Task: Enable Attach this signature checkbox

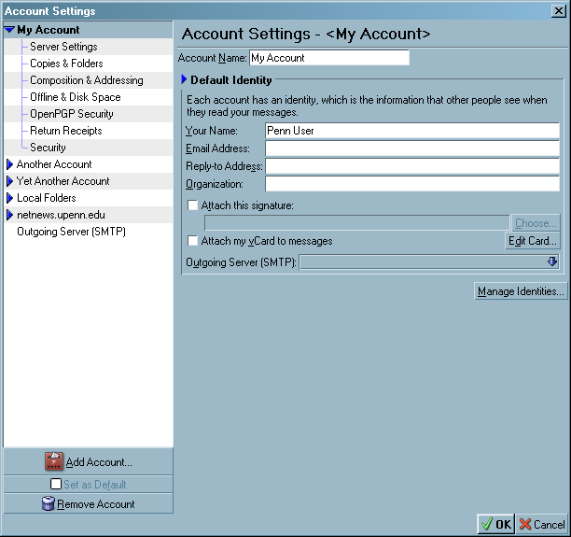Action: tap(193, 205)
